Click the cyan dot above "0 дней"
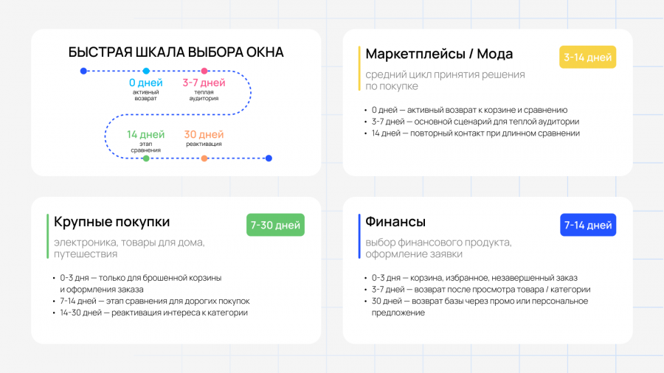Viewport: 664px width, 373px height. point(146,71)
